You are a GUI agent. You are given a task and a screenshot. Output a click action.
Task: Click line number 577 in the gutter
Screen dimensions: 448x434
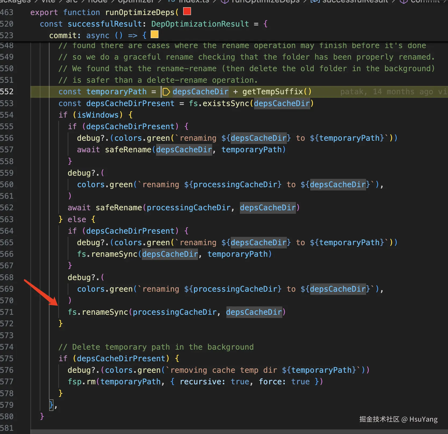(x=7, y=382)
